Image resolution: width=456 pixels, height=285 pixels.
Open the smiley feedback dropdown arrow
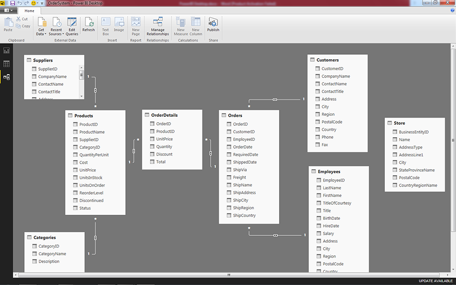click(x=37, y=3)
